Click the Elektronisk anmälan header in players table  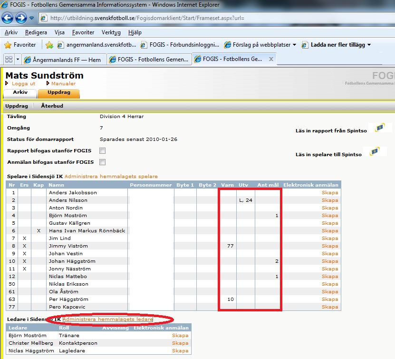point(310,185)
